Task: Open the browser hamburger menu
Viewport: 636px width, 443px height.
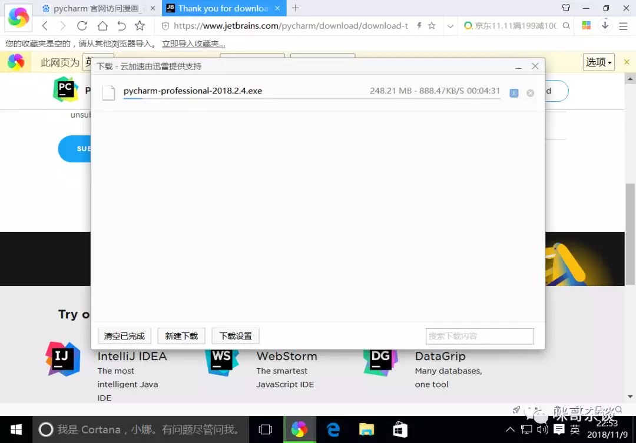Action: click(x=623, y=26)
